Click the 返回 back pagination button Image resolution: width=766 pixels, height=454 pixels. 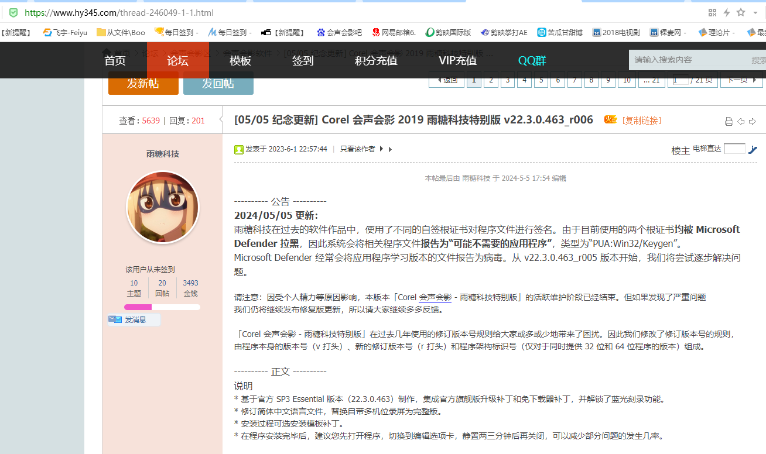(x=446, y=80)
